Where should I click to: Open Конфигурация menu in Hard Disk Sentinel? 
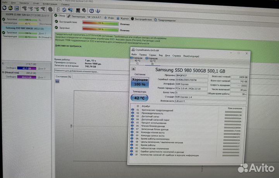(50, 4)
